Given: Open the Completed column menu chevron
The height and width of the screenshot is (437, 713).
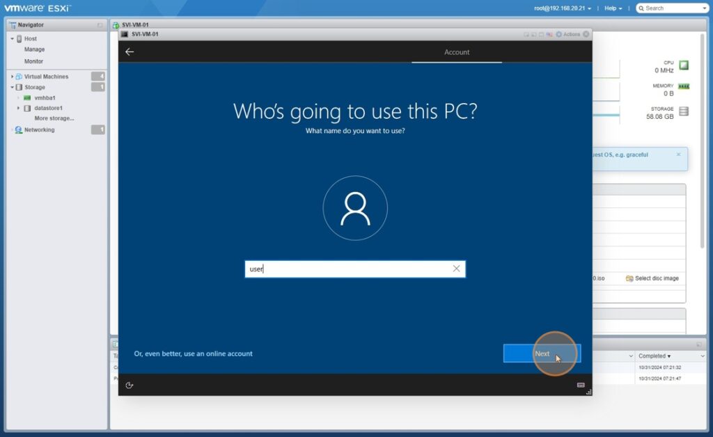Looking at the screenshot, I should pyautogui.click(x=703, y=356).
